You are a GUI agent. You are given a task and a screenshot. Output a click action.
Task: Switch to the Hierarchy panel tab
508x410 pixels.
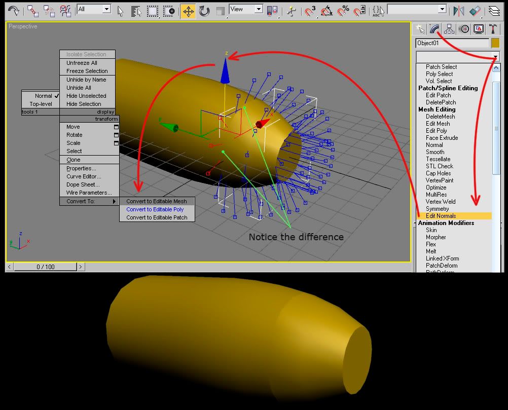point(449,29)
